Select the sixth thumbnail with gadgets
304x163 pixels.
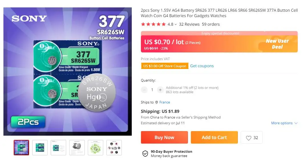pyautogui.click(x=114, y=148)
